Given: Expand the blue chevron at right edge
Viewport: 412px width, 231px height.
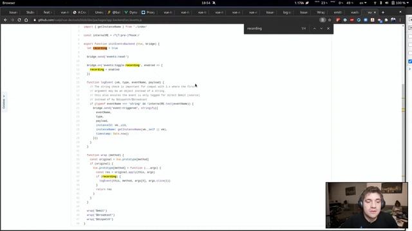Looking at the screenshot, I should (410, 69).
